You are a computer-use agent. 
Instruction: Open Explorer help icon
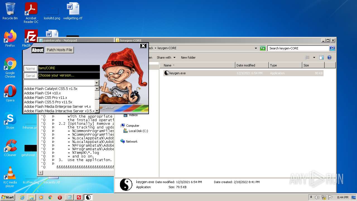click(329, 58)
